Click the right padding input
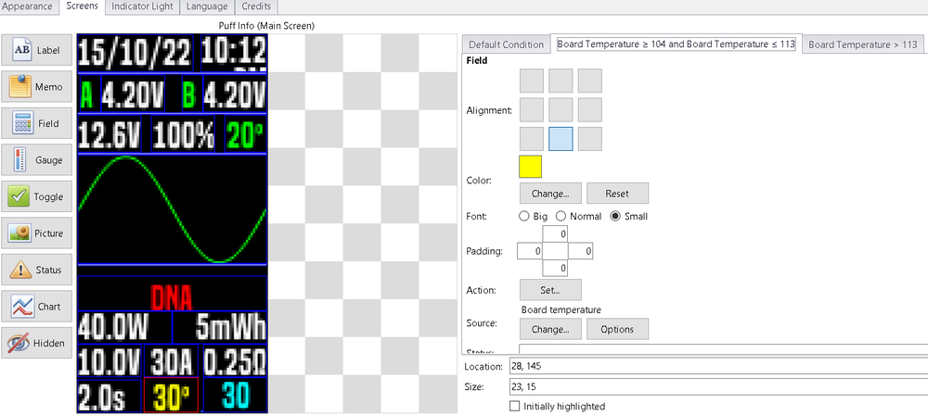Screen dimensions: 928x416 pos(581,251)
